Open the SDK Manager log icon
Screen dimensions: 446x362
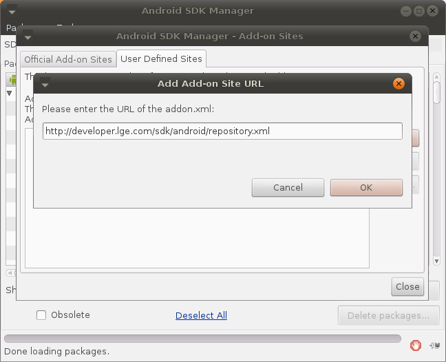435,345
